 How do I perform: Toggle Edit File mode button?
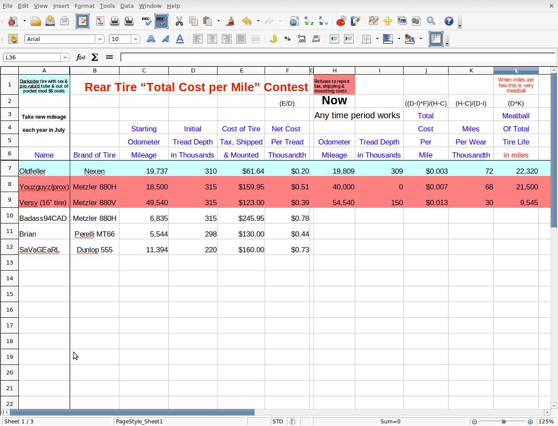click(82, 21)
